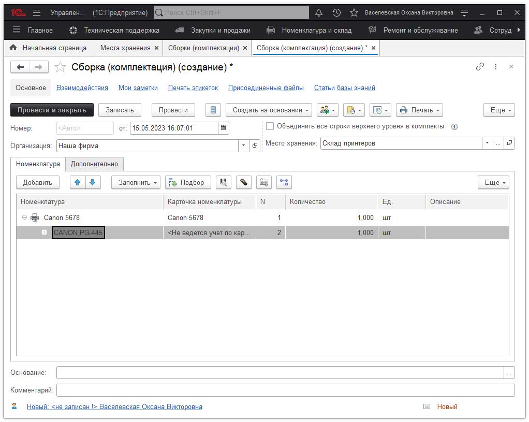Open the Печать dropdown menu
529x422 pixels.
coord(420,110)
